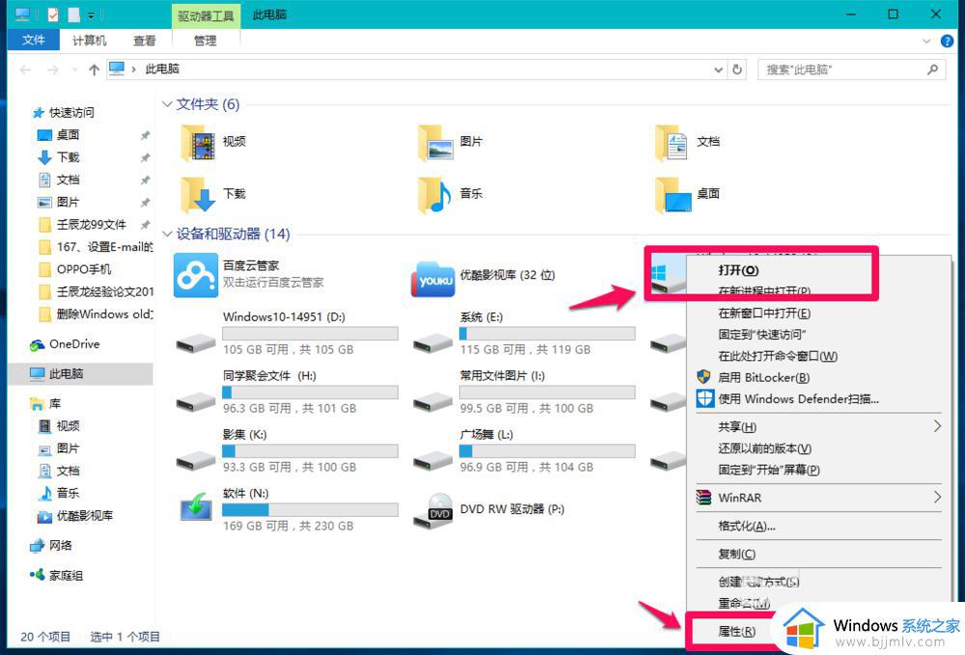
Task: Open the address bar history dropdown
Action: click(718, 69)
